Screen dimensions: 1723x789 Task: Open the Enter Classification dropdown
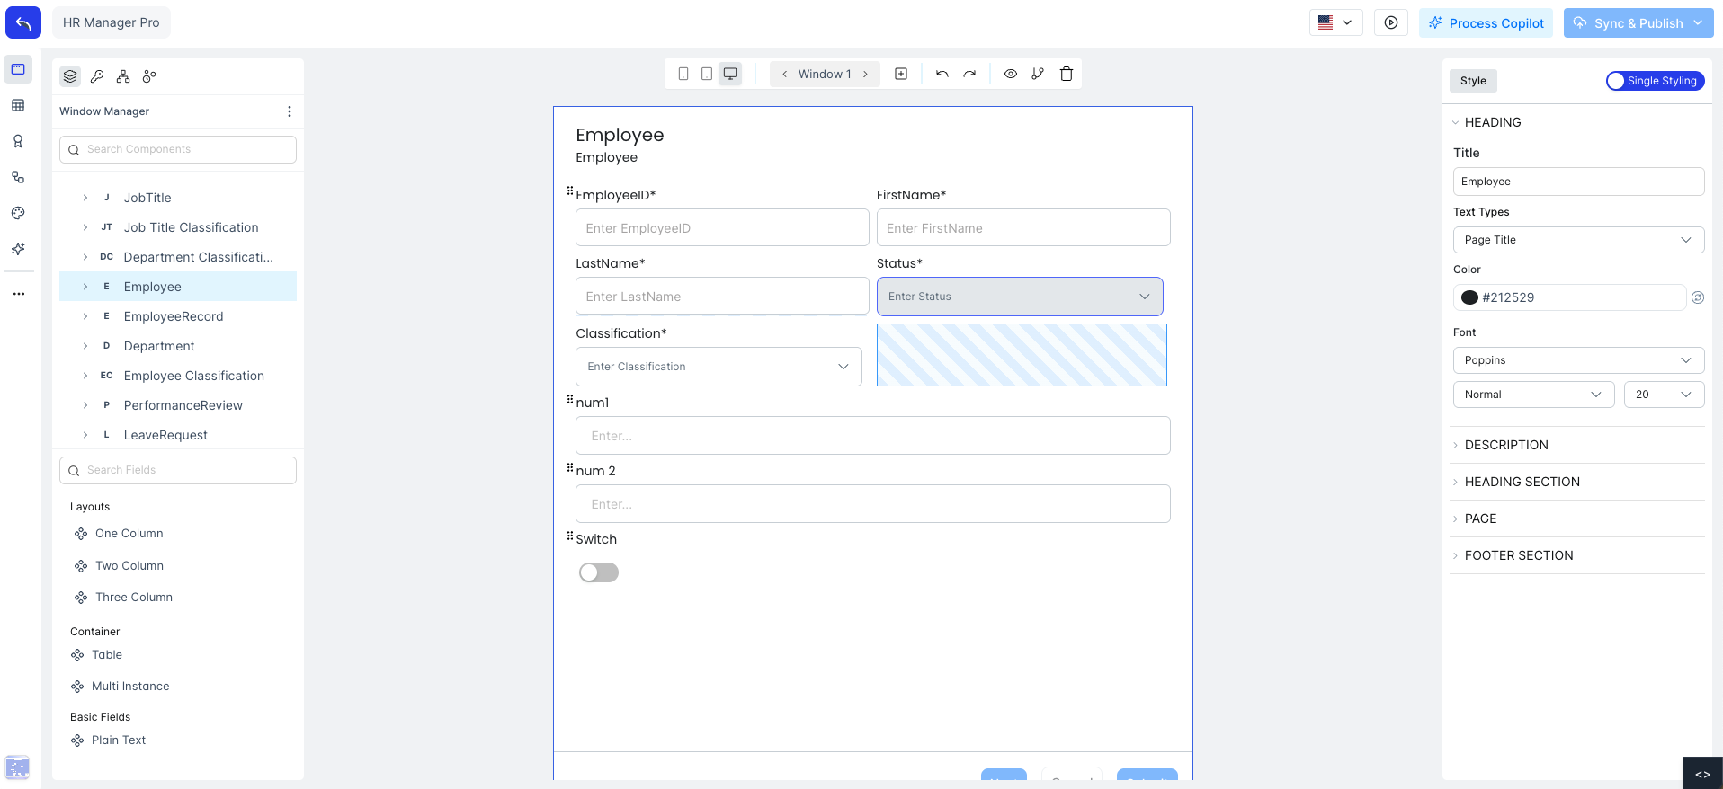pos(719,367)
